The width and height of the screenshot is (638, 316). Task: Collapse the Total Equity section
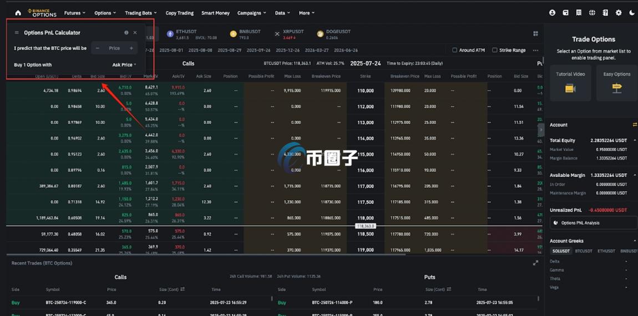tap(635, 140)
